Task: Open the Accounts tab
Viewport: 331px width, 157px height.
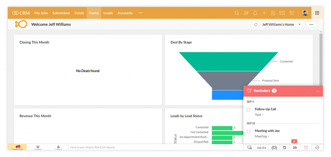Action: [x=125, y=13]
